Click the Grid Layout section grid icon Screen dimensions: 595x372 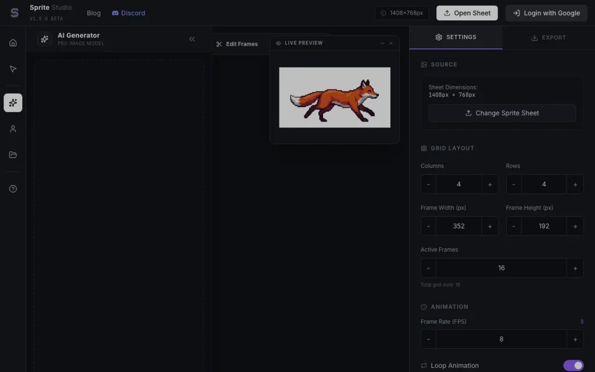(424, 148)
